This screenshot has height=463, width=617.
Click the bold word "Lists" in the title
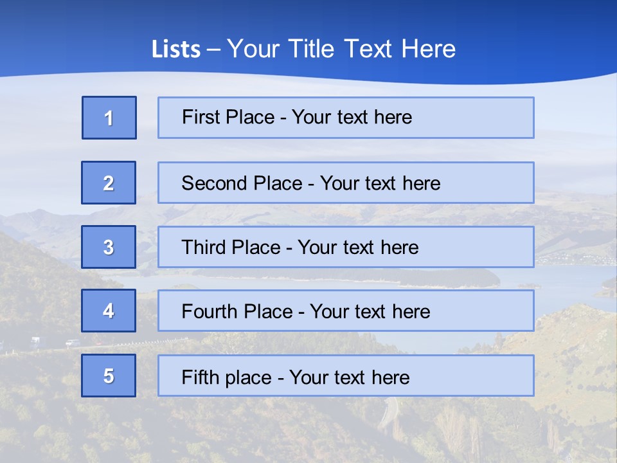point(175,50)
